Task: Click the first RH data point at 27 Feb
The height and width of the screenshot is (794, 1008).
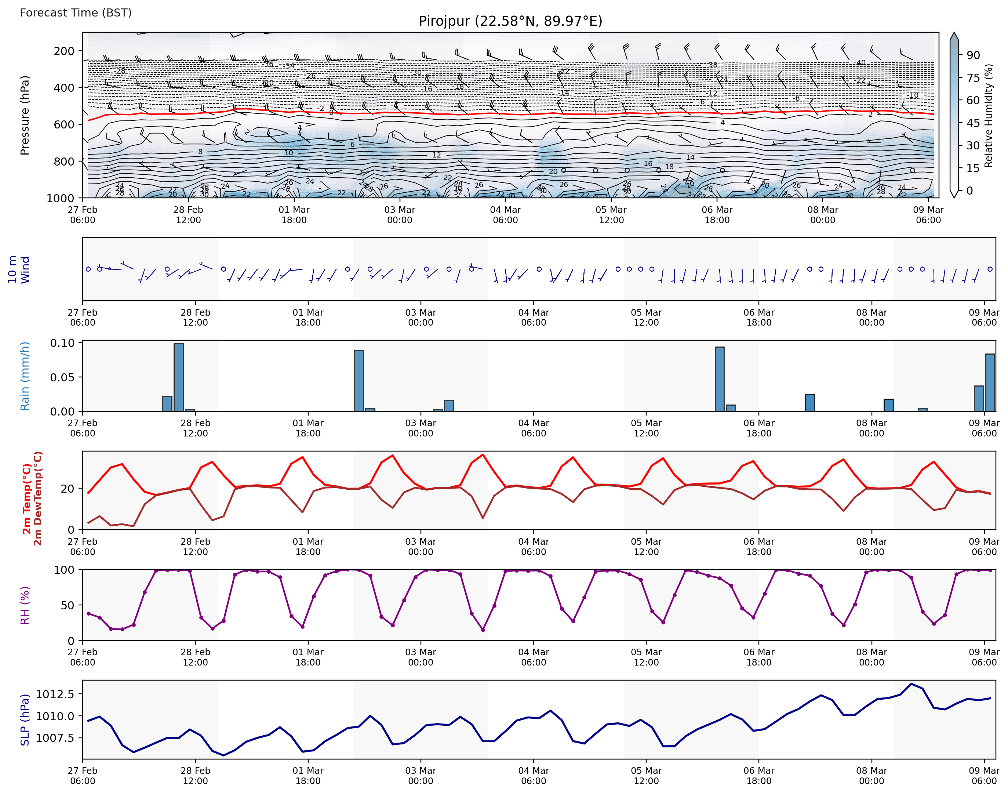Action: [x=88, y=614]
